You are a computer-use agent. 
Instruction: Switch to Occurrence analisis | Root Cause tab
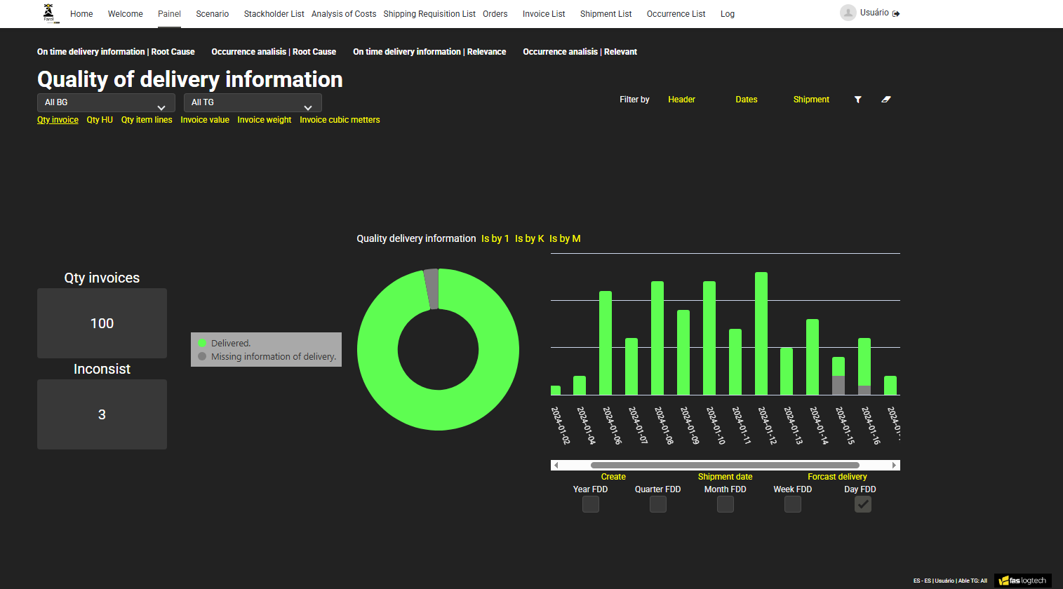pyautogui.click(x=274, y=52)
